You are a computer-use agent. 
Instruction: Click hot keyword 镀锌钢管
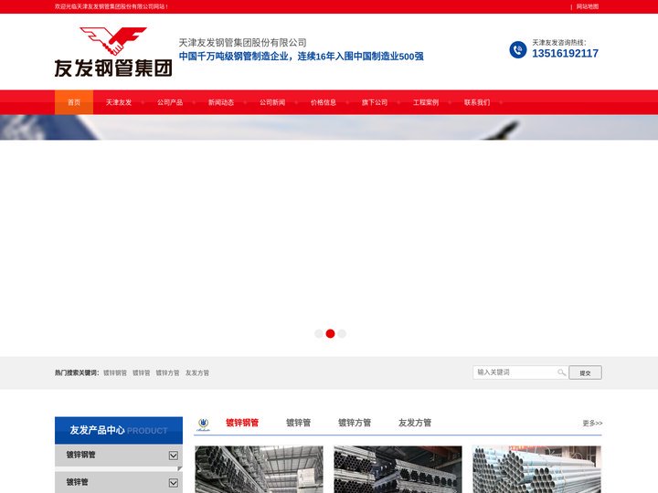click(x=115, y=372)
